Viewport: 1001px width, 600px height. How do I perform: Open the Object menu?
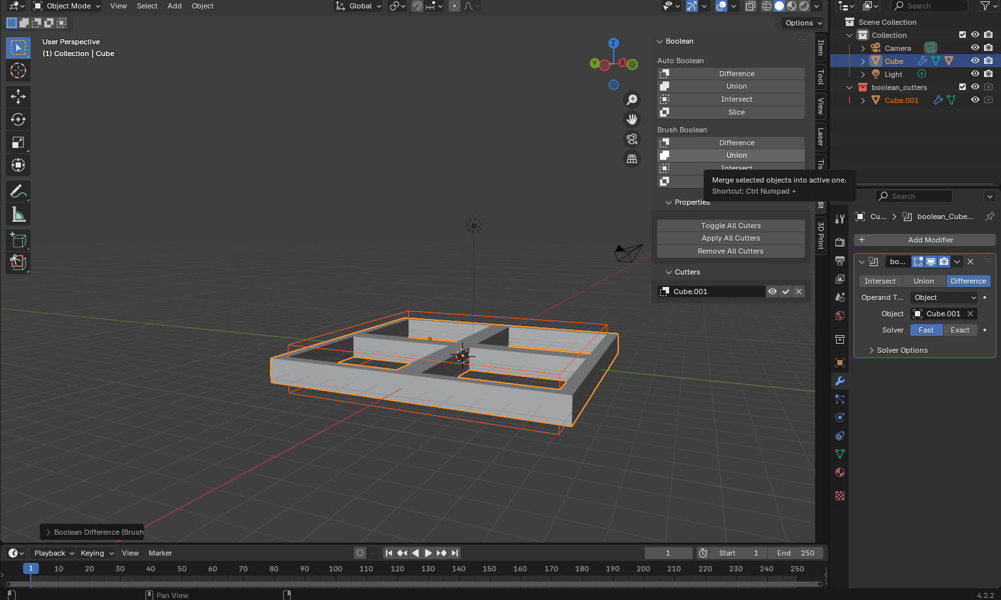click(203, 6)
